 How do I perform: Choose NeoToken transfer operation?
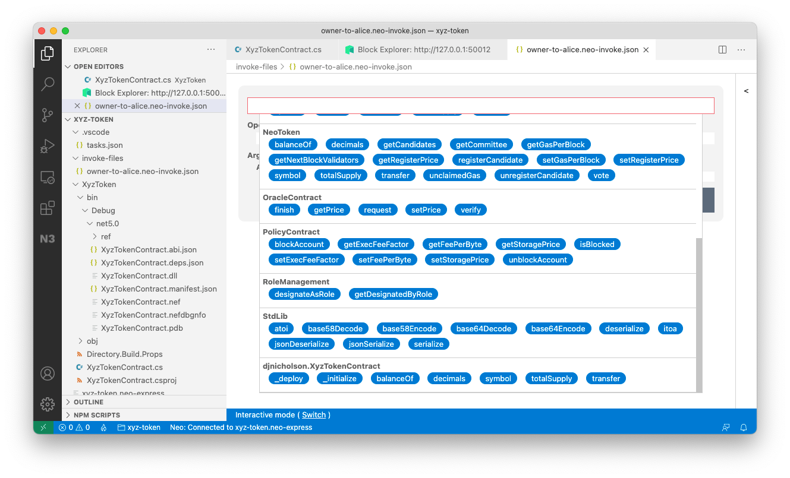395,175
